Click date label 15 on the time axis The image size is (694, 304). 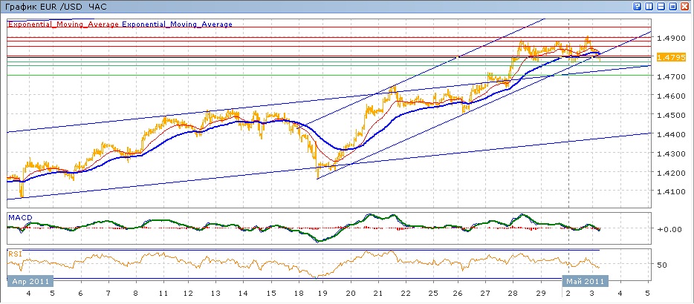[x=271, y=294]
